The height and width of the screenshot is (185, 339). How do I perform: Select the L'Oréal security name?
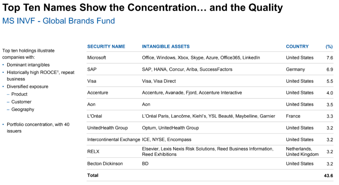tap(95, 116)
